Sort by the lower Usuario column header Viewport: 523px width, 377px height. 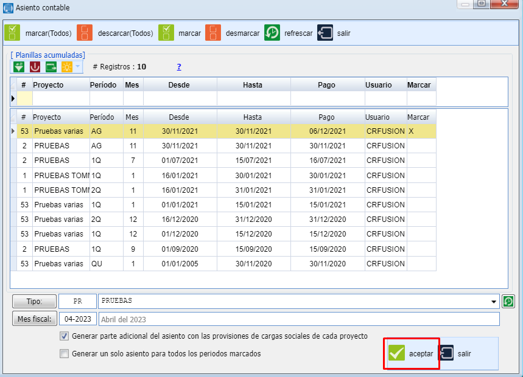coord(385,117)
